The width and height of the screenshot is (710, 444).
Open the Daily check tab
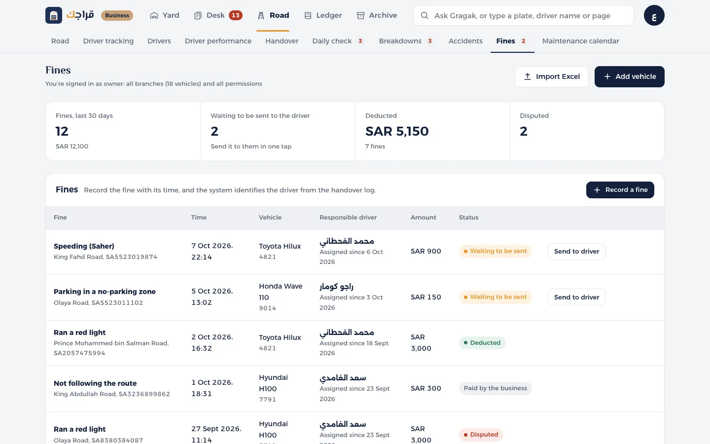coord(338,41)
